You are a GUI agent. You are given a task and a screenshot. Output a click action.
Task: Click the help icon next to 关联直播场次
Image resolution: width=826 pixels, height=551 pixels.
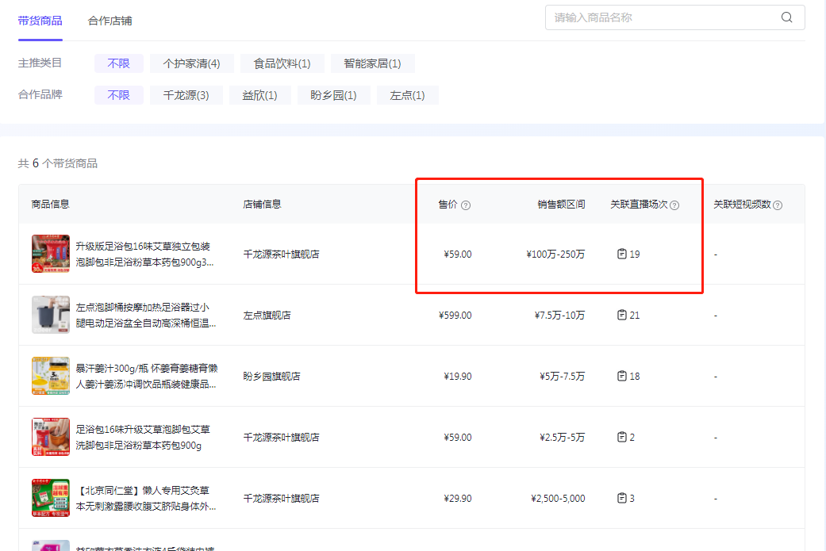click(674, 205)
